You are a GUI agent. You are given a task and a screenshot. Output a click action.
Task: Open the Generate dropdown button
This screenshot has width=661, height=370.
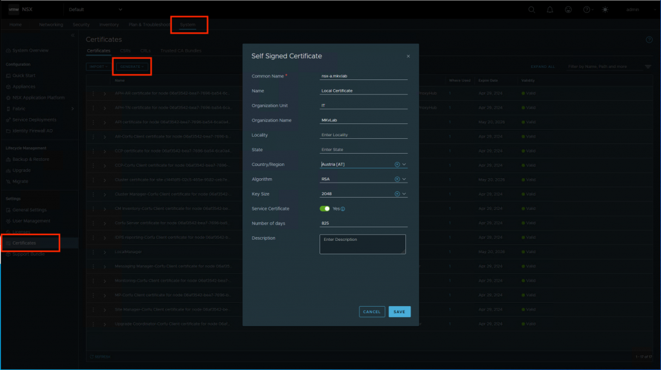132,67
